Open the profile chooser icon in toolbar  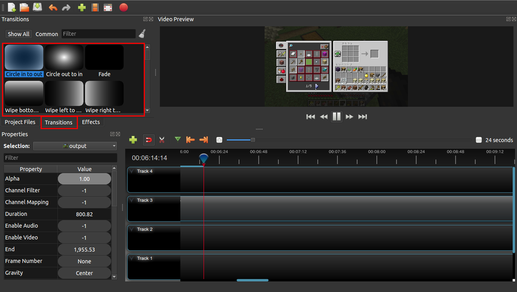95,8
